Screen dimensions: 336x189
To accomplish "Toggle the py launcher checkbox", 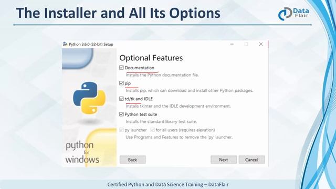I will (121, 130).
